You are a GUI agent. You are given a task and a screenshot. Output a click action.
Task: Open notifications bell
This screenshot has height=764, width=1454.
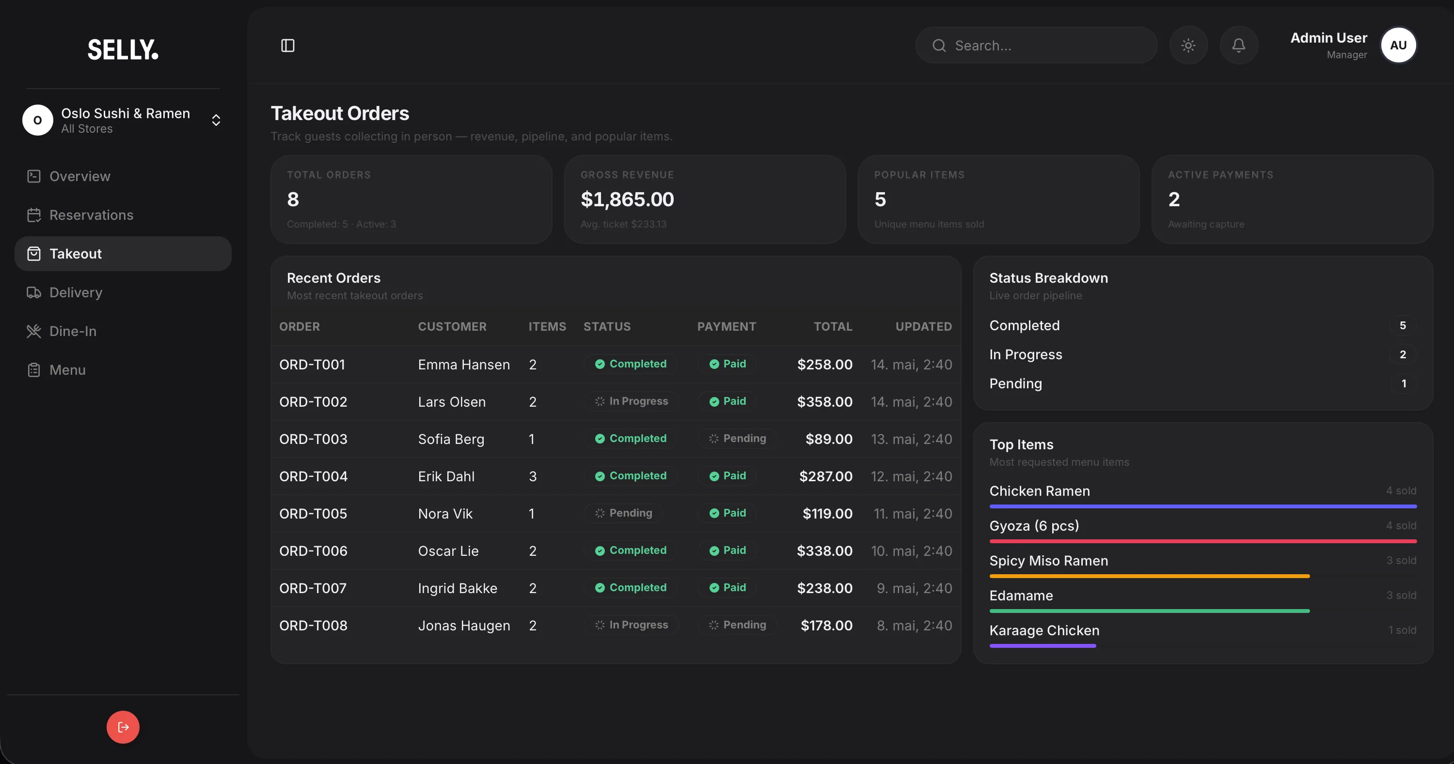point(1238,45)
